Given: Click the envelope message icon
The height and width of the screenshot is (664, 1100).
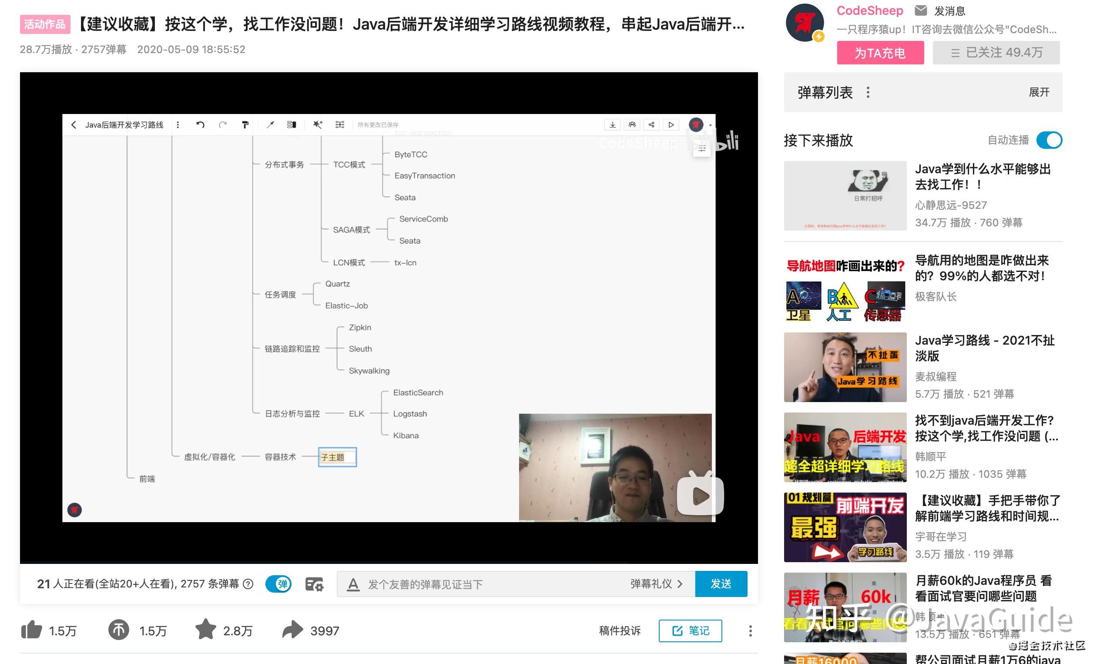Looking at the screenshot, I should (921, 10).
